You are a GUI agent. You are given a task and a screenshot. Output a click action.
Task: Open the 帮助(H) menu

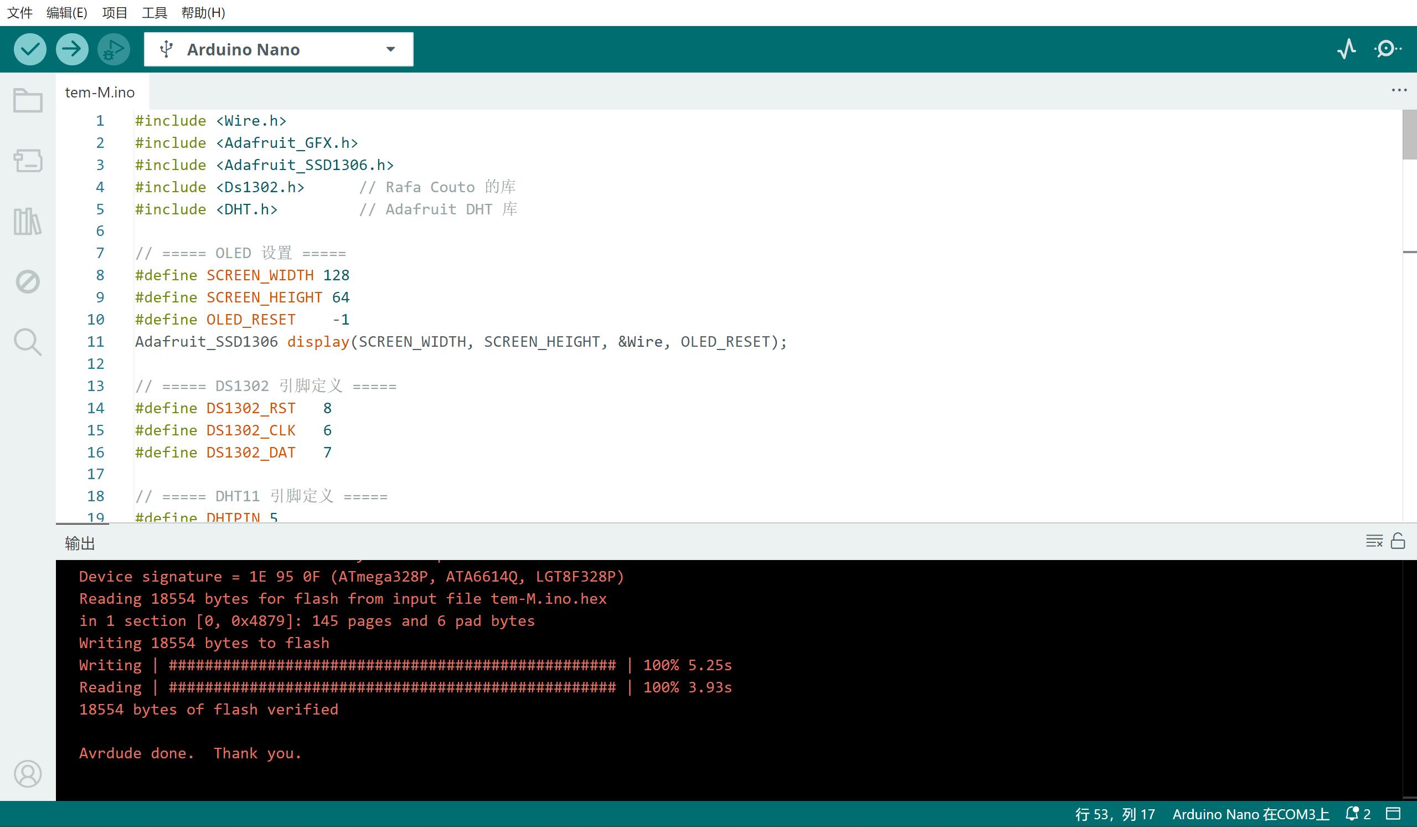(x=203, y=12)
